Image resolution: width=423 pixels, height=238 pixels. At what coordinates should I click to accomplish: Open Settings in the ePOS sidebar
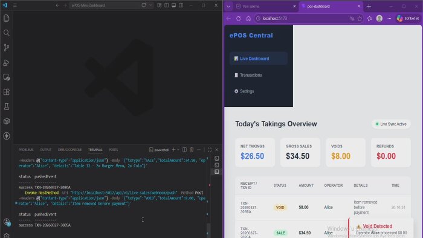coord(259,91)
